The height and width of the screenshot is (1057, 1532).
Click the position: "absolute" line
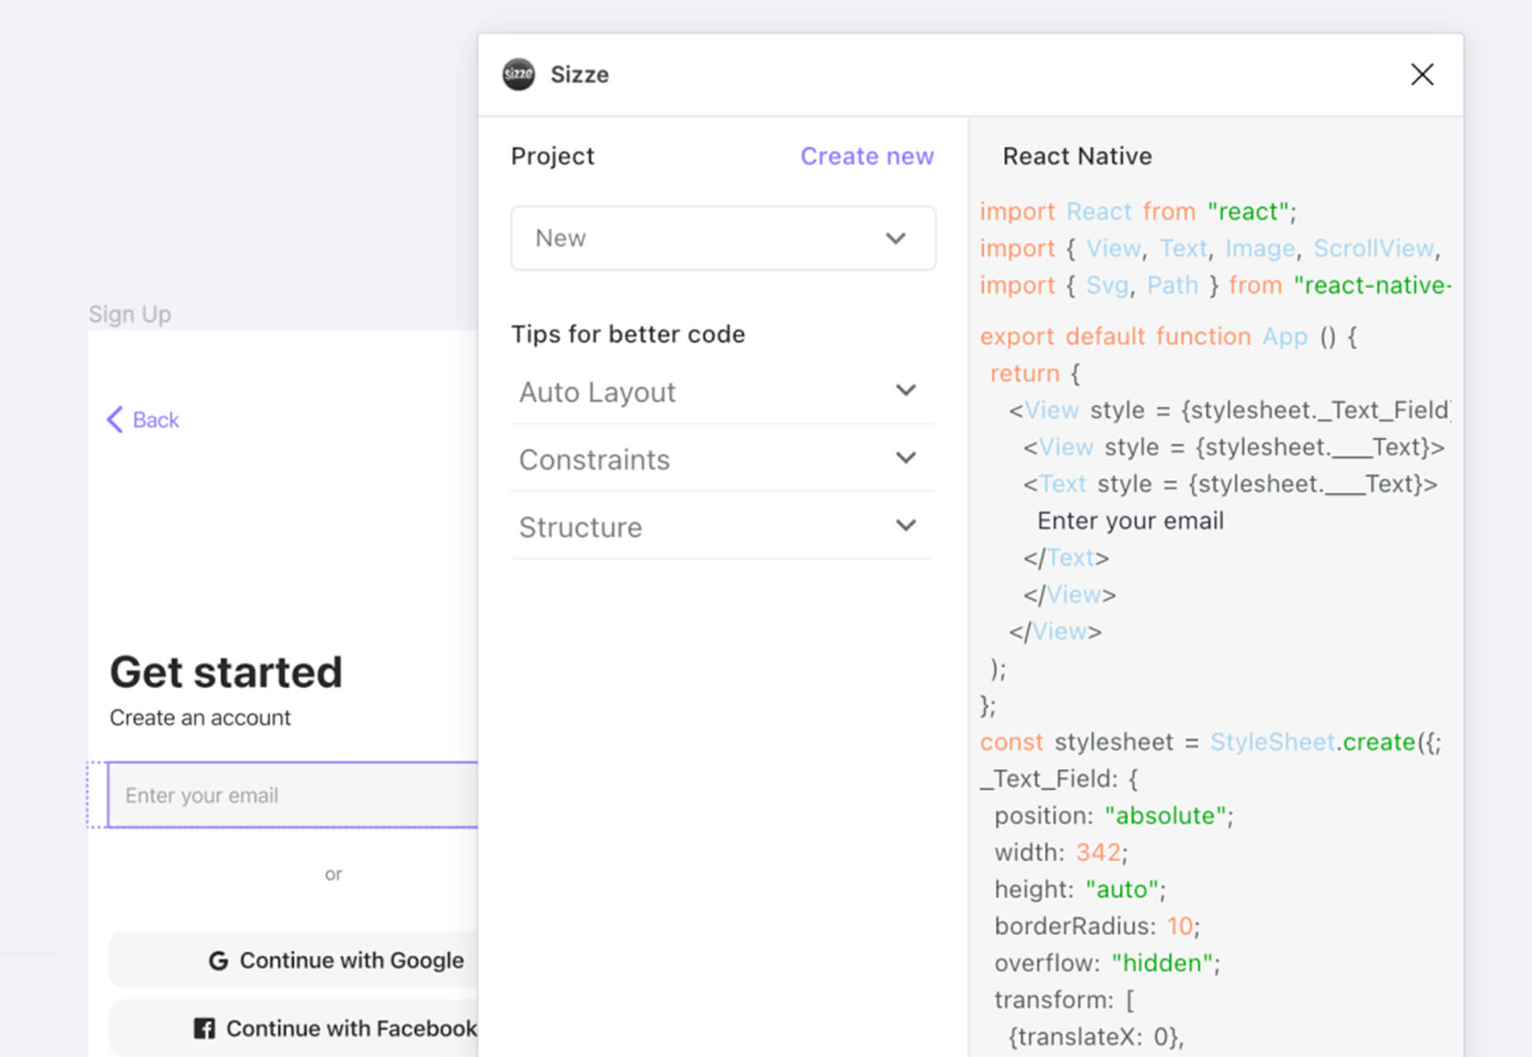[1114, 815]
